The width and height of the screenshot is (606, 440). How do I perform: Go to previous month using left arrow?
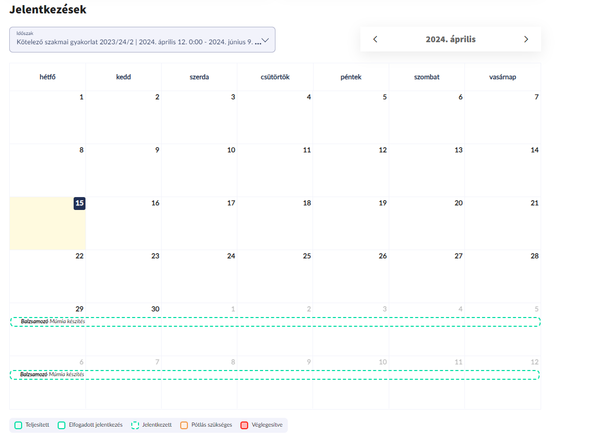(x=375, y=39)
